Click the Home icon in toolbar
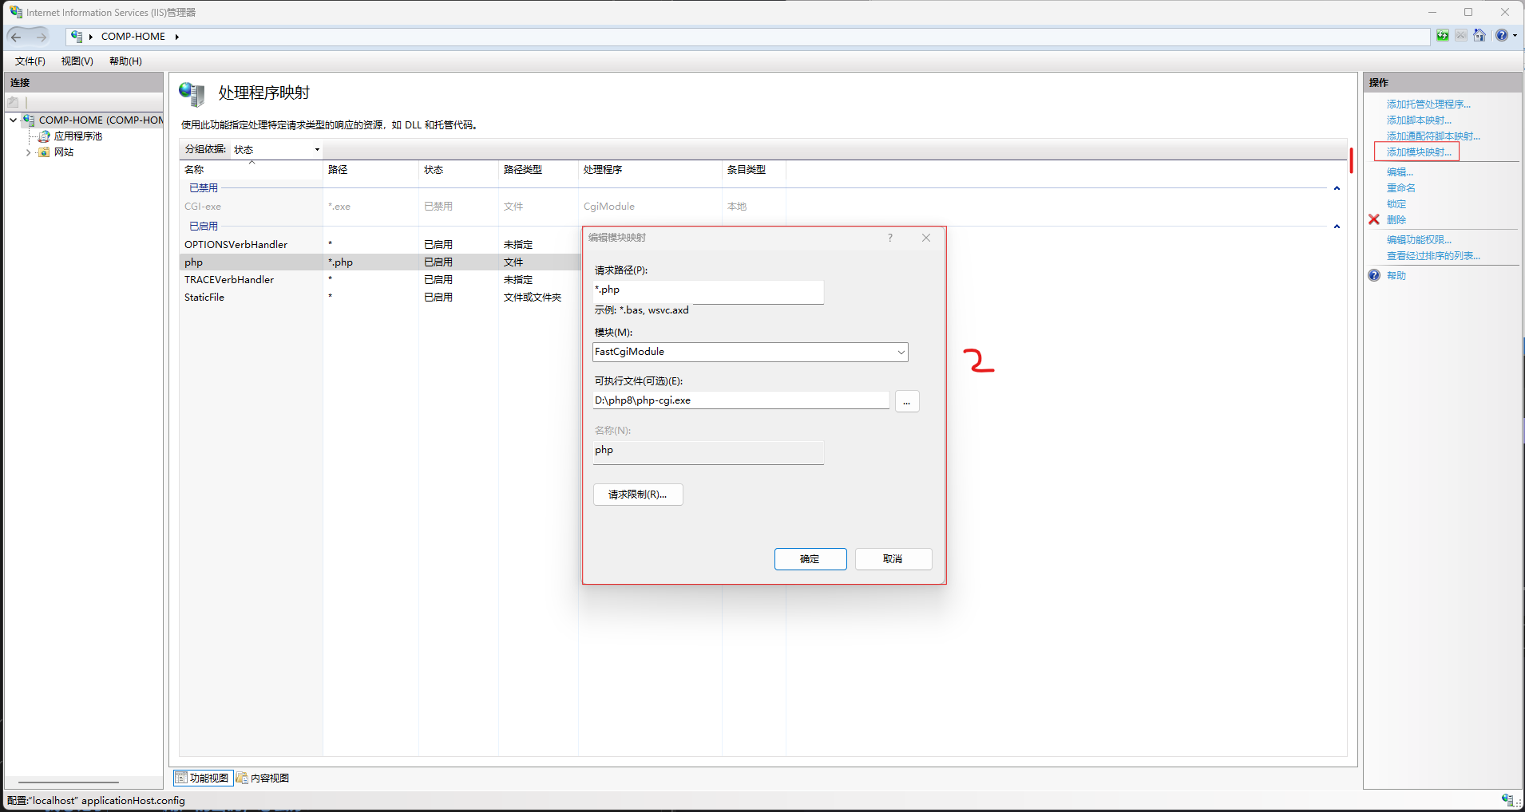 [x=1479, y=36]
